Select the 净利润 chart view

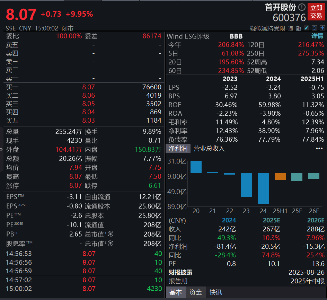(178, 148)
